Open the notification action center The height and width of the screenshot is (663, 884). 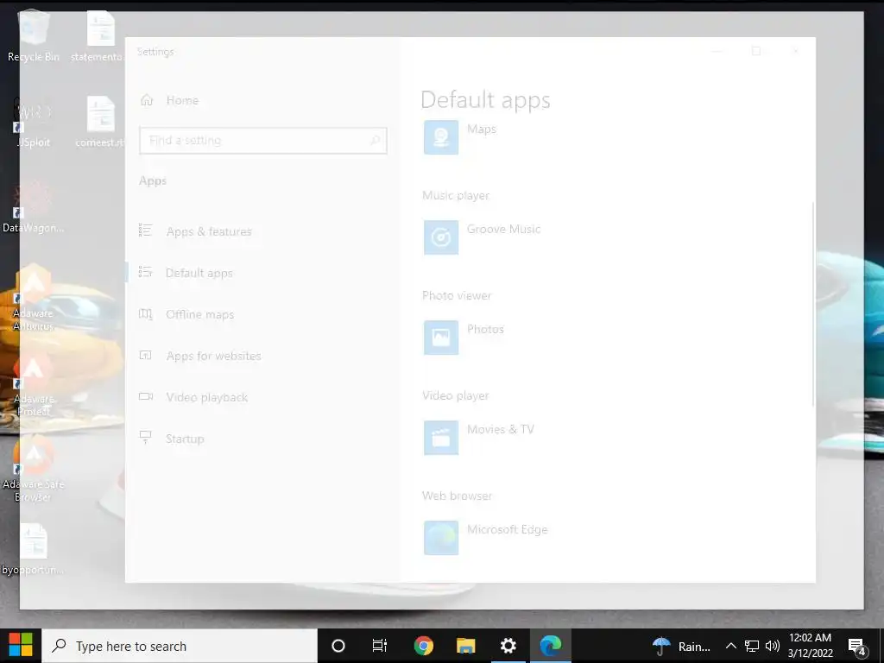(x=857, y=646)
